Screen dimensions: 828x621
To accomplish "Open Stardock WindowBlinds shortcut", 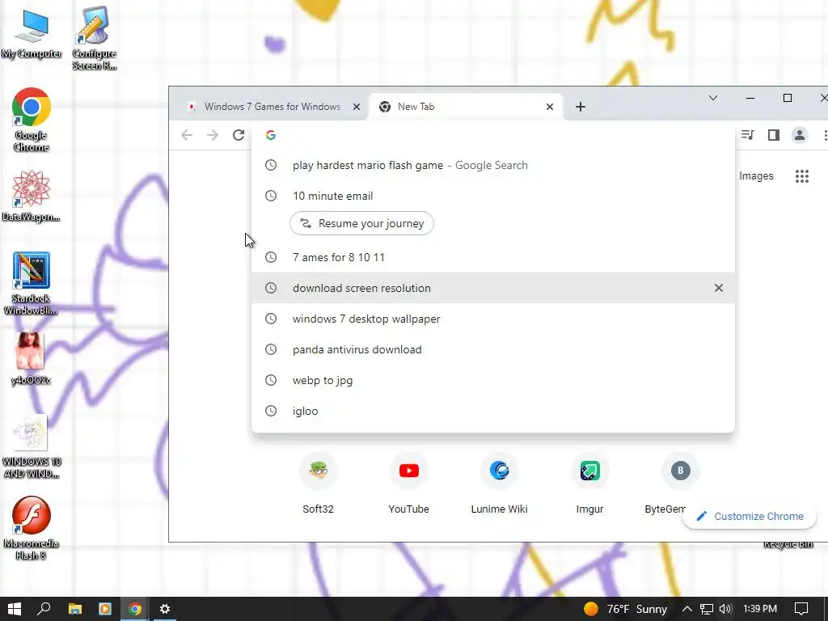I will pyautogui.click(x=32, y=284).
